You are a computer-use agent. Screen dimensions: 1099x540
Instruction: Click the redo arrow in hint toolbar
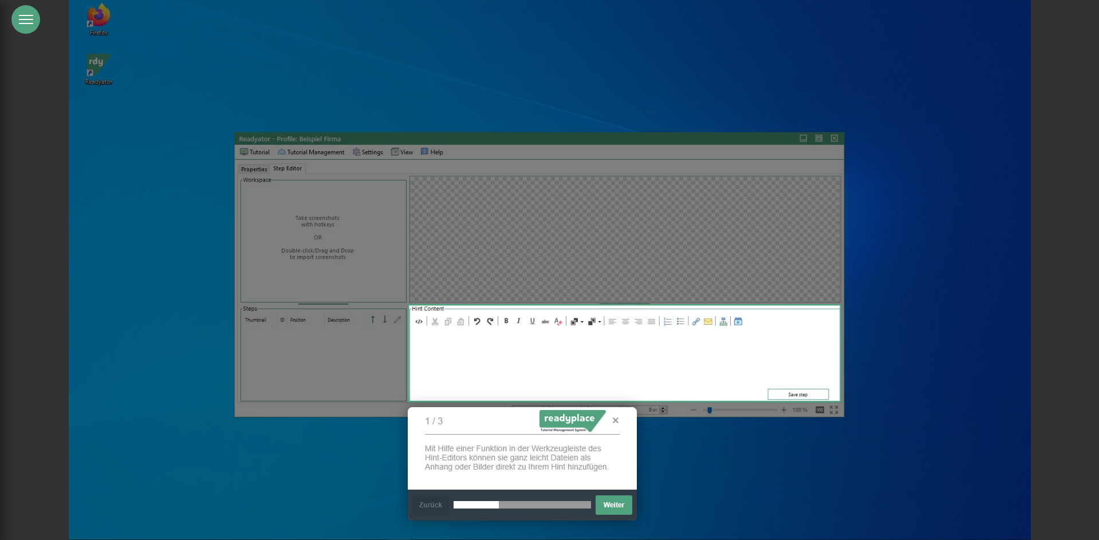[490, 322]
